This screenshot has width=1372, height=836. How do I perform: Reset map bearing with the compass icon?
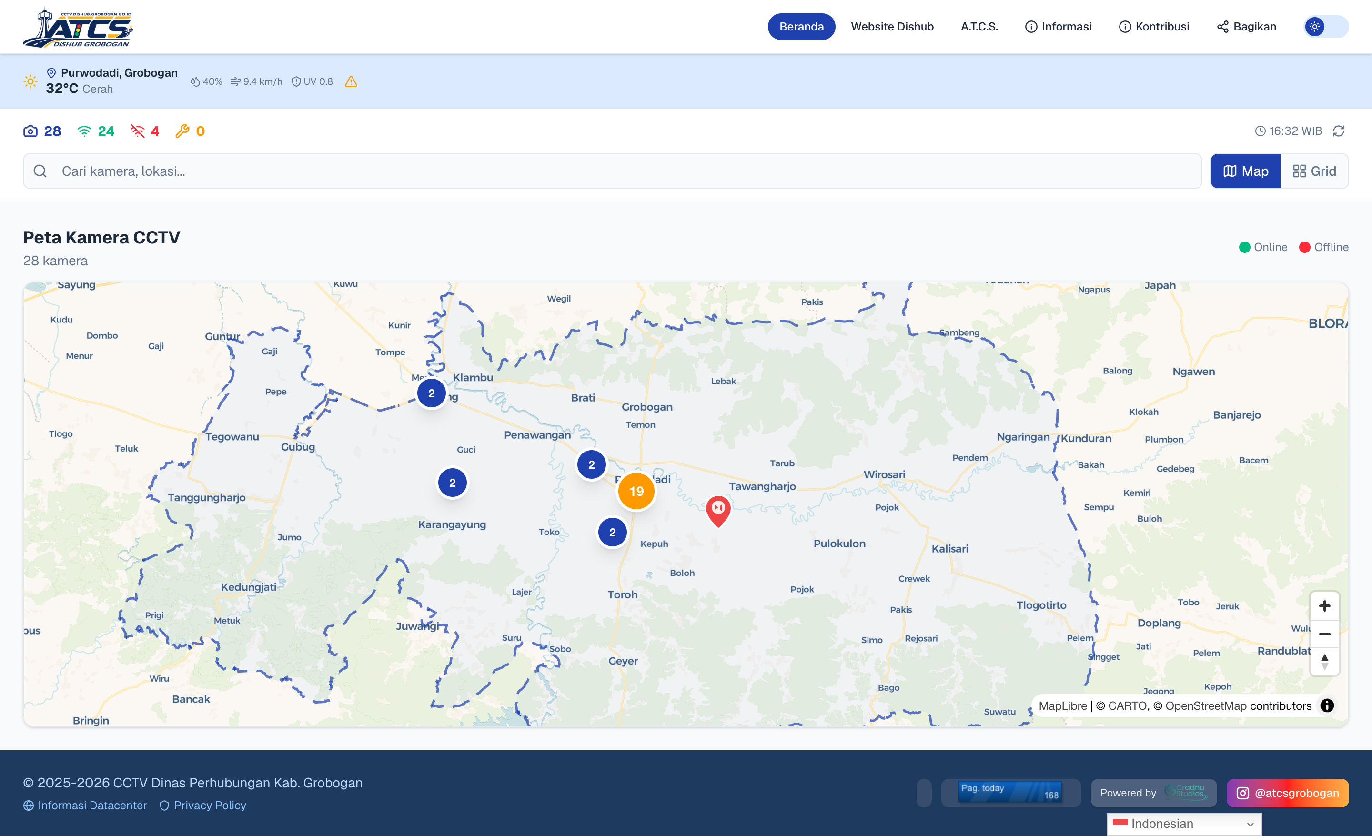[x=1324, y=661]
